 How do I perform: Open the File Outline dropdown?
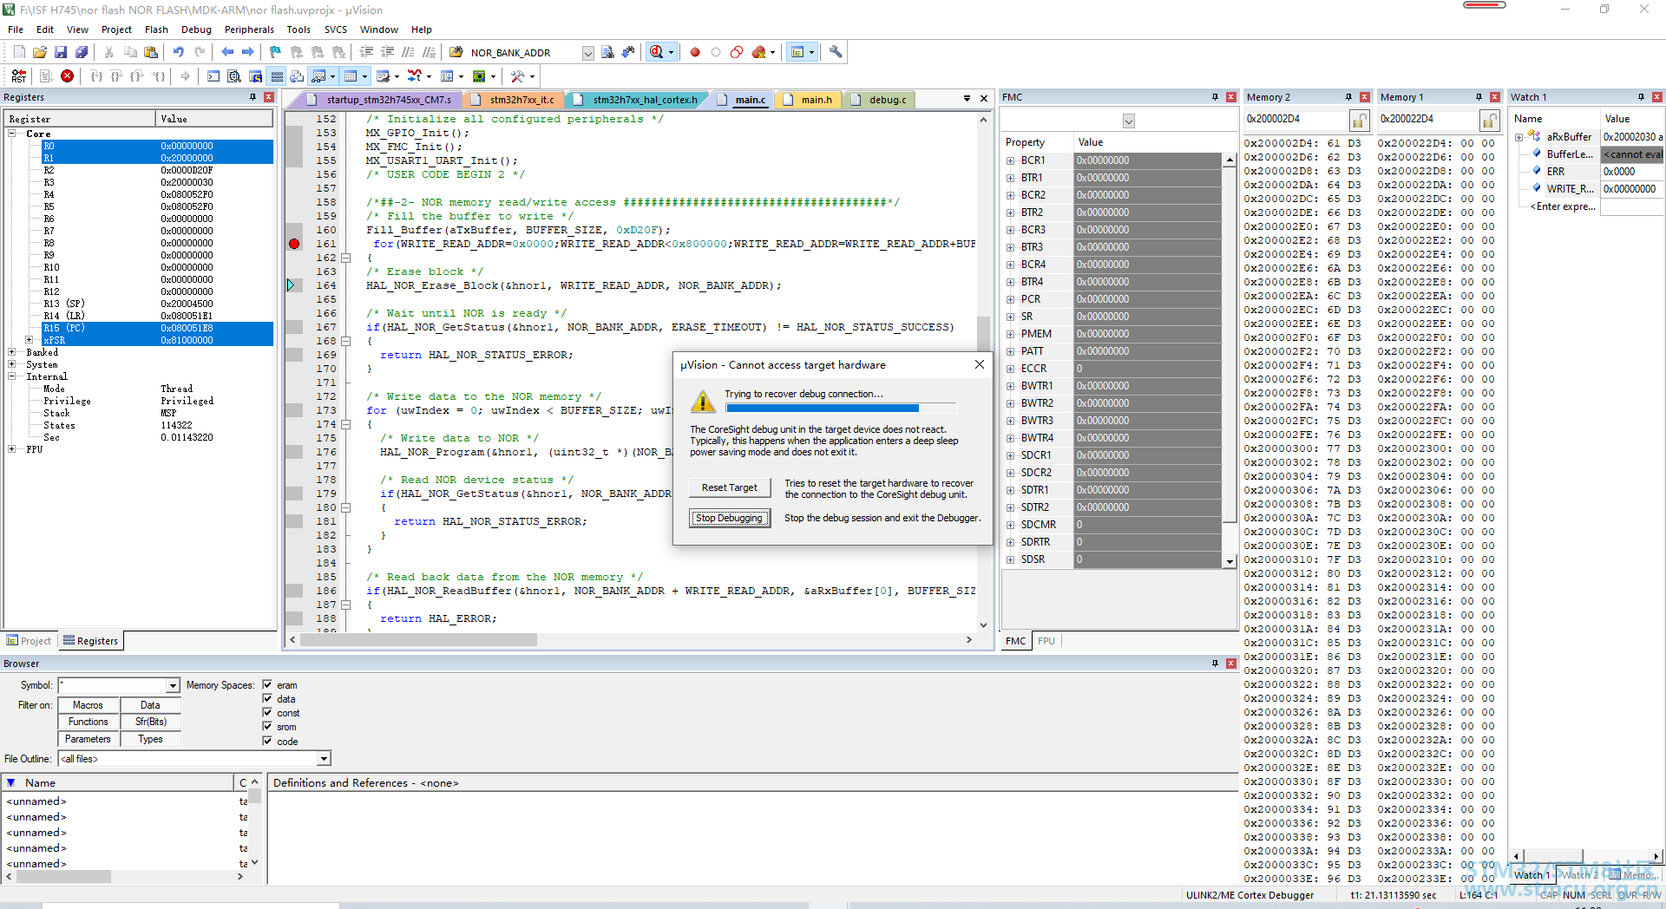[324, 759]
